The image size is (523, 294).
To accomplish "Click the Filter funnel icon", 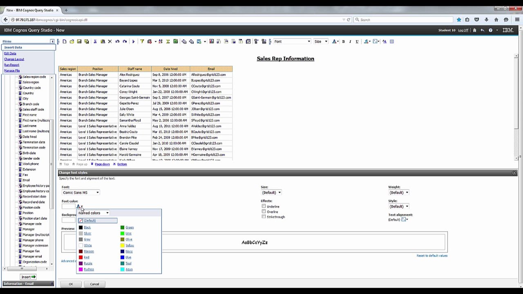I will tap(142, 41).
